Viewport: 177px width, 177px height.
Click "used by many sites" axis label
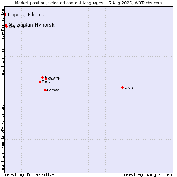click(x=148, y=175)
